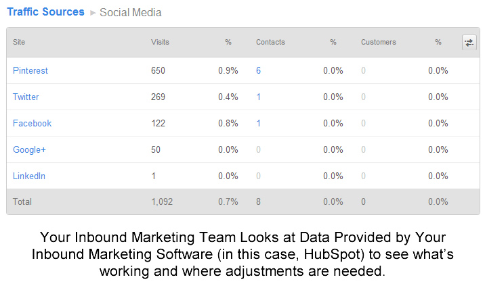
Task: Sort by the Customers column header
Action: click(378, 42)
